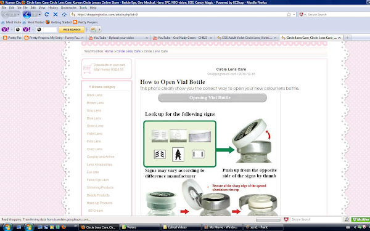370x231 pixels.
Task: Open the Eye care category
Action: point(92,172)
